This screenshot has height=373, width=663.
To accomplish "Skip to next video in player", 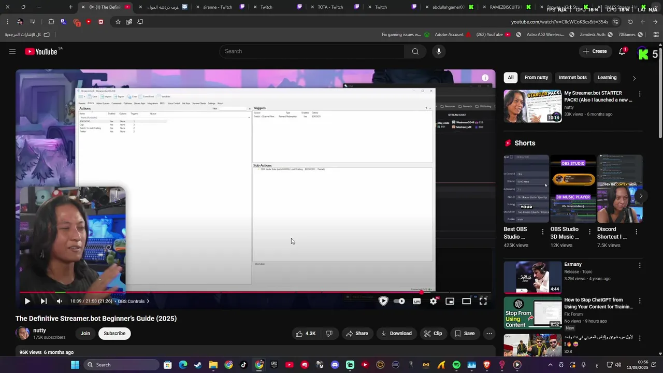I will pos(44,301).
